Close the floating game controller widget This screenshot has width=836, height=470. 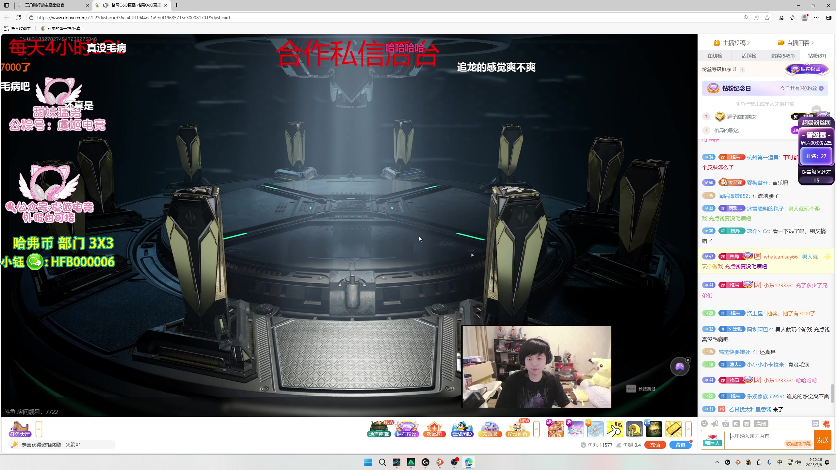tap(688, 360)
